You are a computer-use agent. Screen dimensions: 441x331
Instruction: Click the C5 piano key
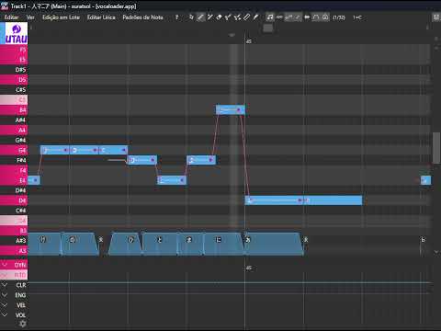pos(14,100)
